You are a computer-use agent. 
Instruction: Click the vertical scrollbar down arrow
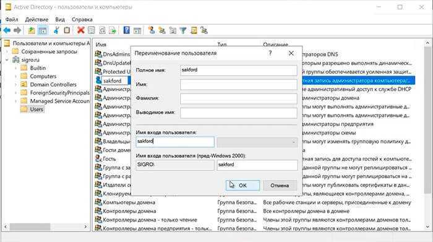428,227
